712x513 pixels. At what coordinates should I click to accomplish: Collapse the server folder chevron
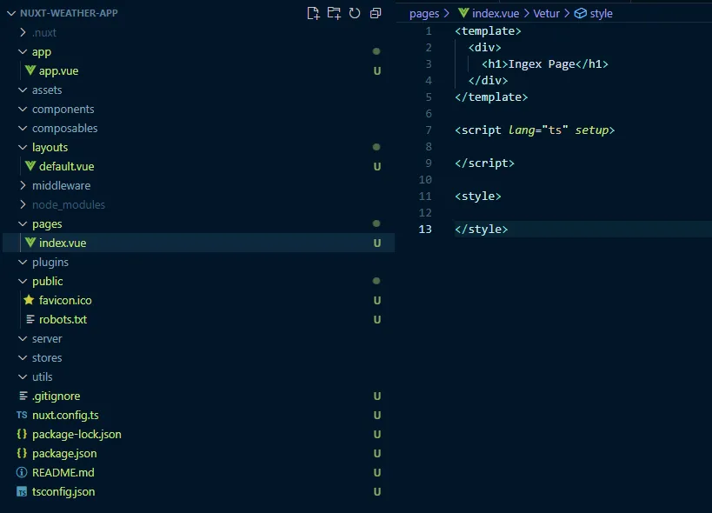[23, 339]
